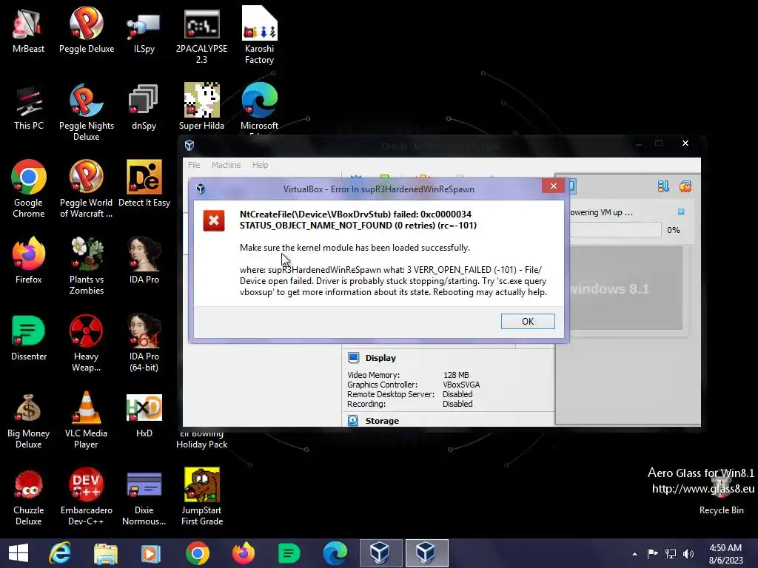758x568 pixels.
Task: Select the JumpStart First Grade icon
Action: pyautogui.click(x=201, y=497)
